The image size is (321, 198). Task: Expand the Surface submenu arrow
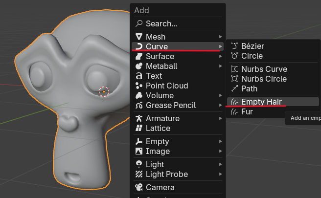[x=221, y=56]
